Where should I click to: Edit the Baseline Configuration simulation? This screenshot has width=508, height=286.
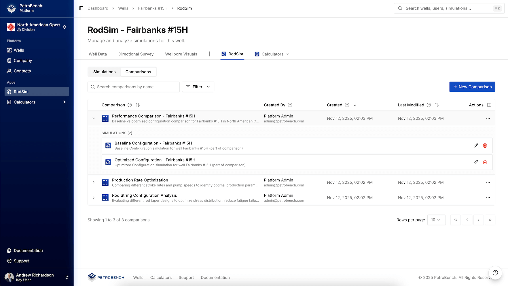(x=475, y=145)
